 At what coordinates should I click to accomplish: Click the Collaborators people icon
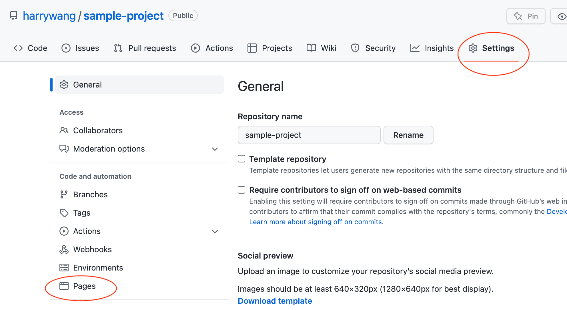[64, 130]
